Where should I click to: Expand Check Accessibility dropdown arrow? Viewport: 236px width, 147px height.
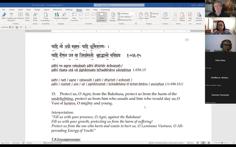(x=50, y=21)
